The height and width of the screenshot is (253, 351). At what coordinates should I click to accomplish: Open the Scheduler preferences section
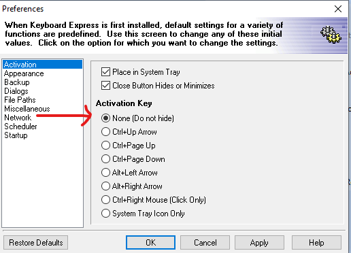[20, 126]
